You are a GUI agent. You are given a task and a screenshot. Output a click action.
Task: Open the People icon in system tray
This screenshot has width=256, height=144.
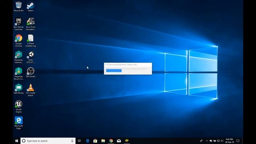(x=201, y=141)
